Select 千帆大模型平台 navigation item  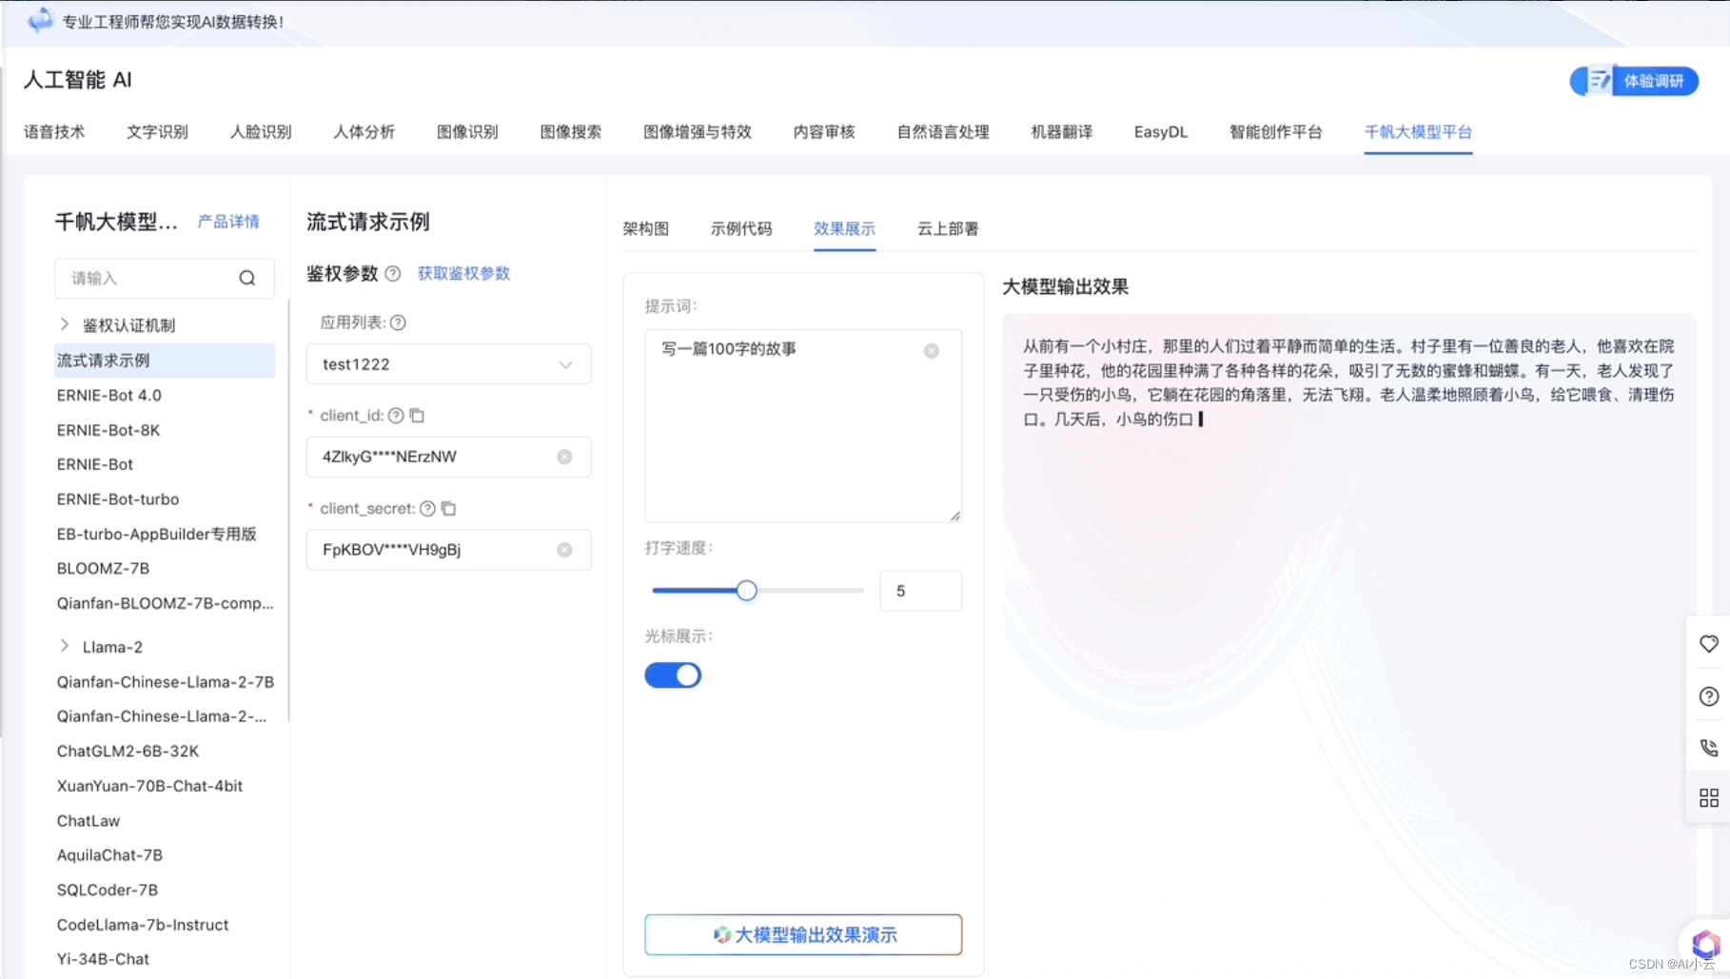[x=1418, y=132]
